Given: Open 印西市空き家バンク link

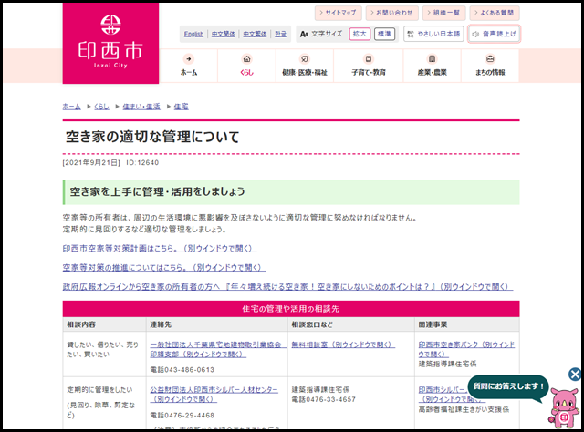Looking at the screenshot, I should (x=465, y=345).
